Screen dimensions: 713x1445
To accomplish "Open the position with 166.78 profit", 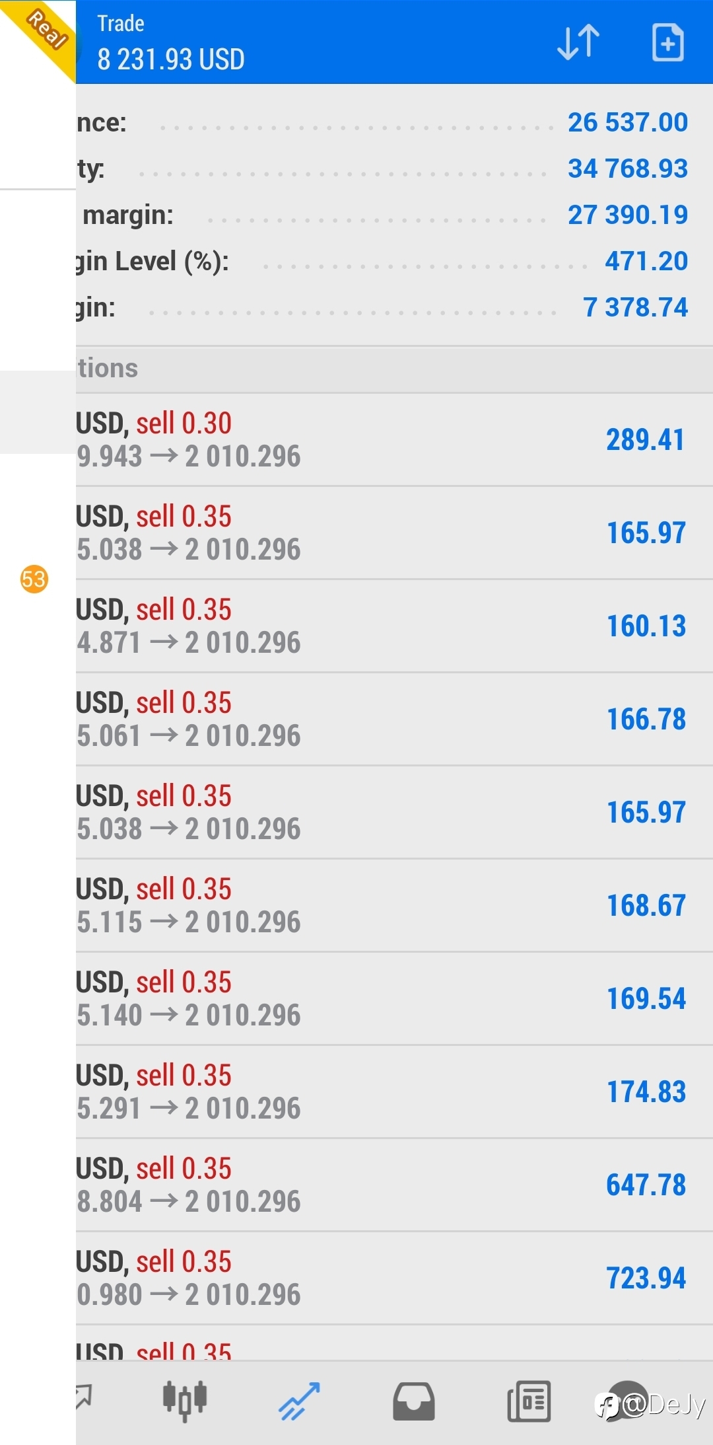I will (394, 720).
